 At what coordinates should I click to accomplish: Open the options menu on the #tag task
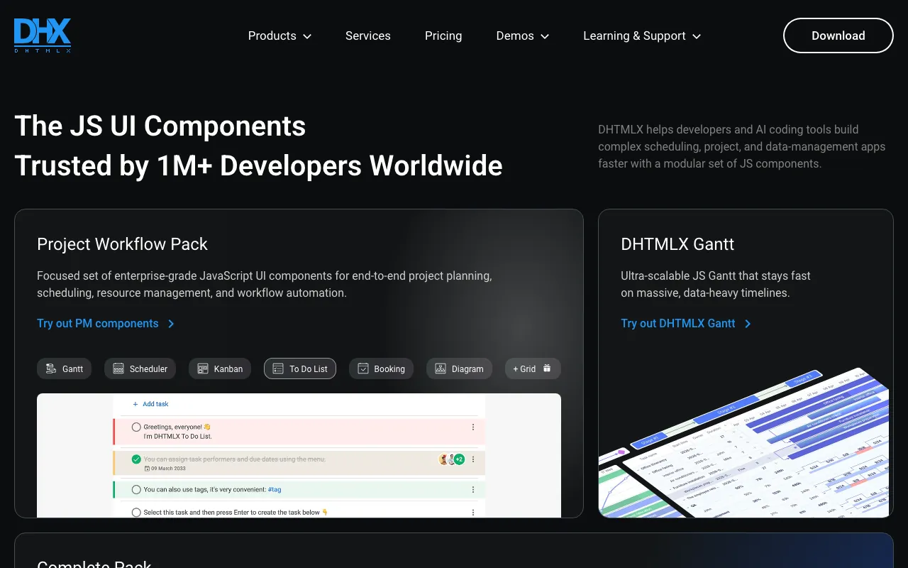473,490
